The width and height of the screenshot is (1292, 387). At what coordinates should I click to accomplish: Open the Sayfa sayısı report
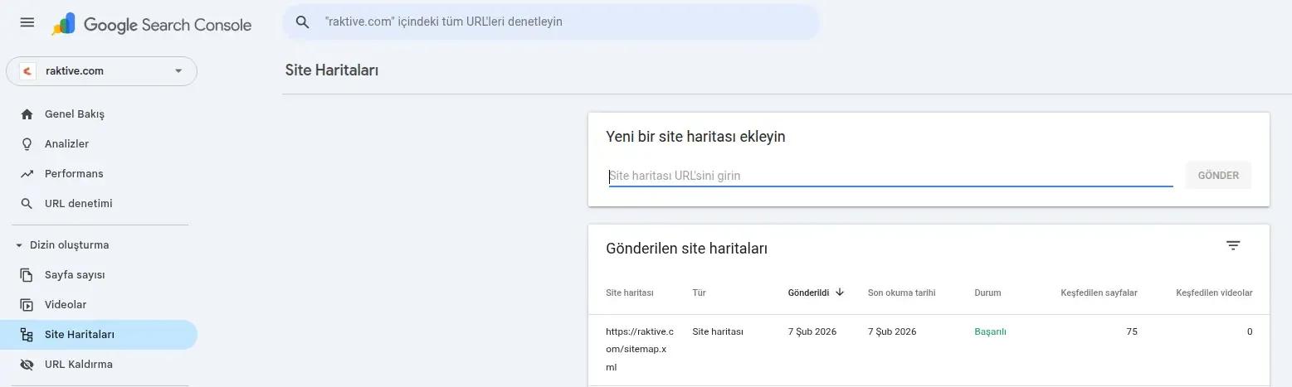tap(100, 275)
